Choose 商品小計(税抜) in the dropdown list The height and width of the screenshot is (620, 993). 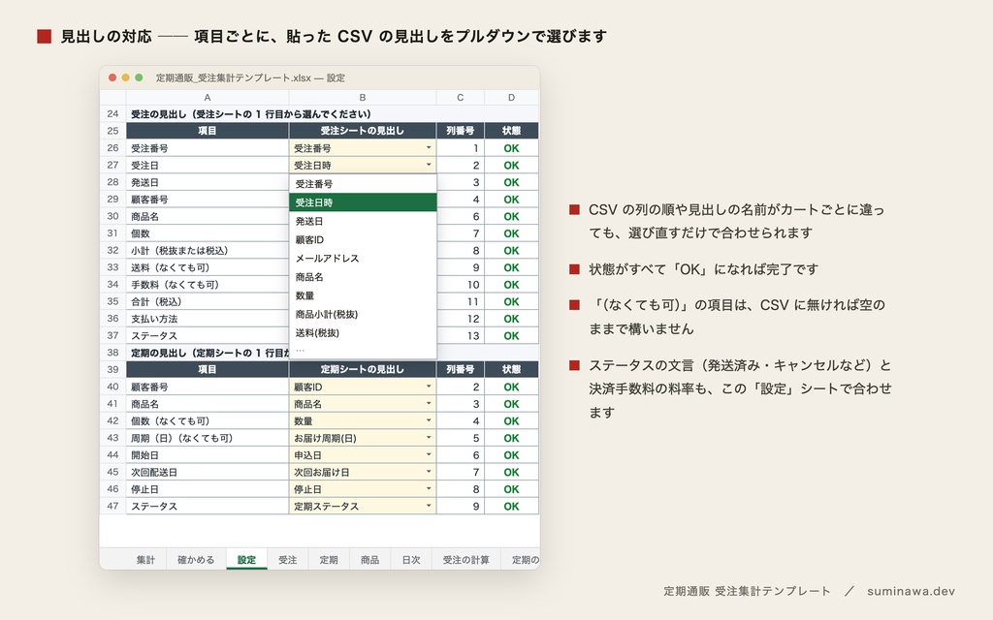363,315
